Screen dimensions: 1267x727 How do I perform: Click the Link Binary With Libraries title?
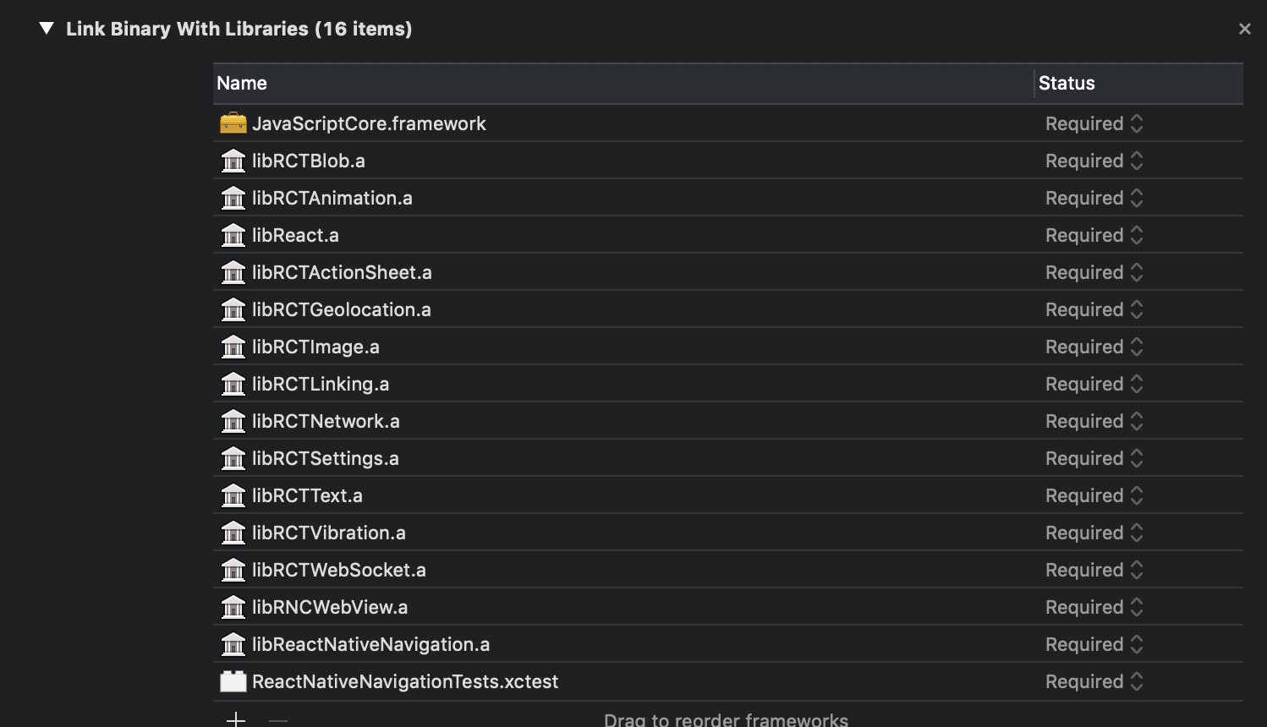pyautogui.click(x=239, y=29)
